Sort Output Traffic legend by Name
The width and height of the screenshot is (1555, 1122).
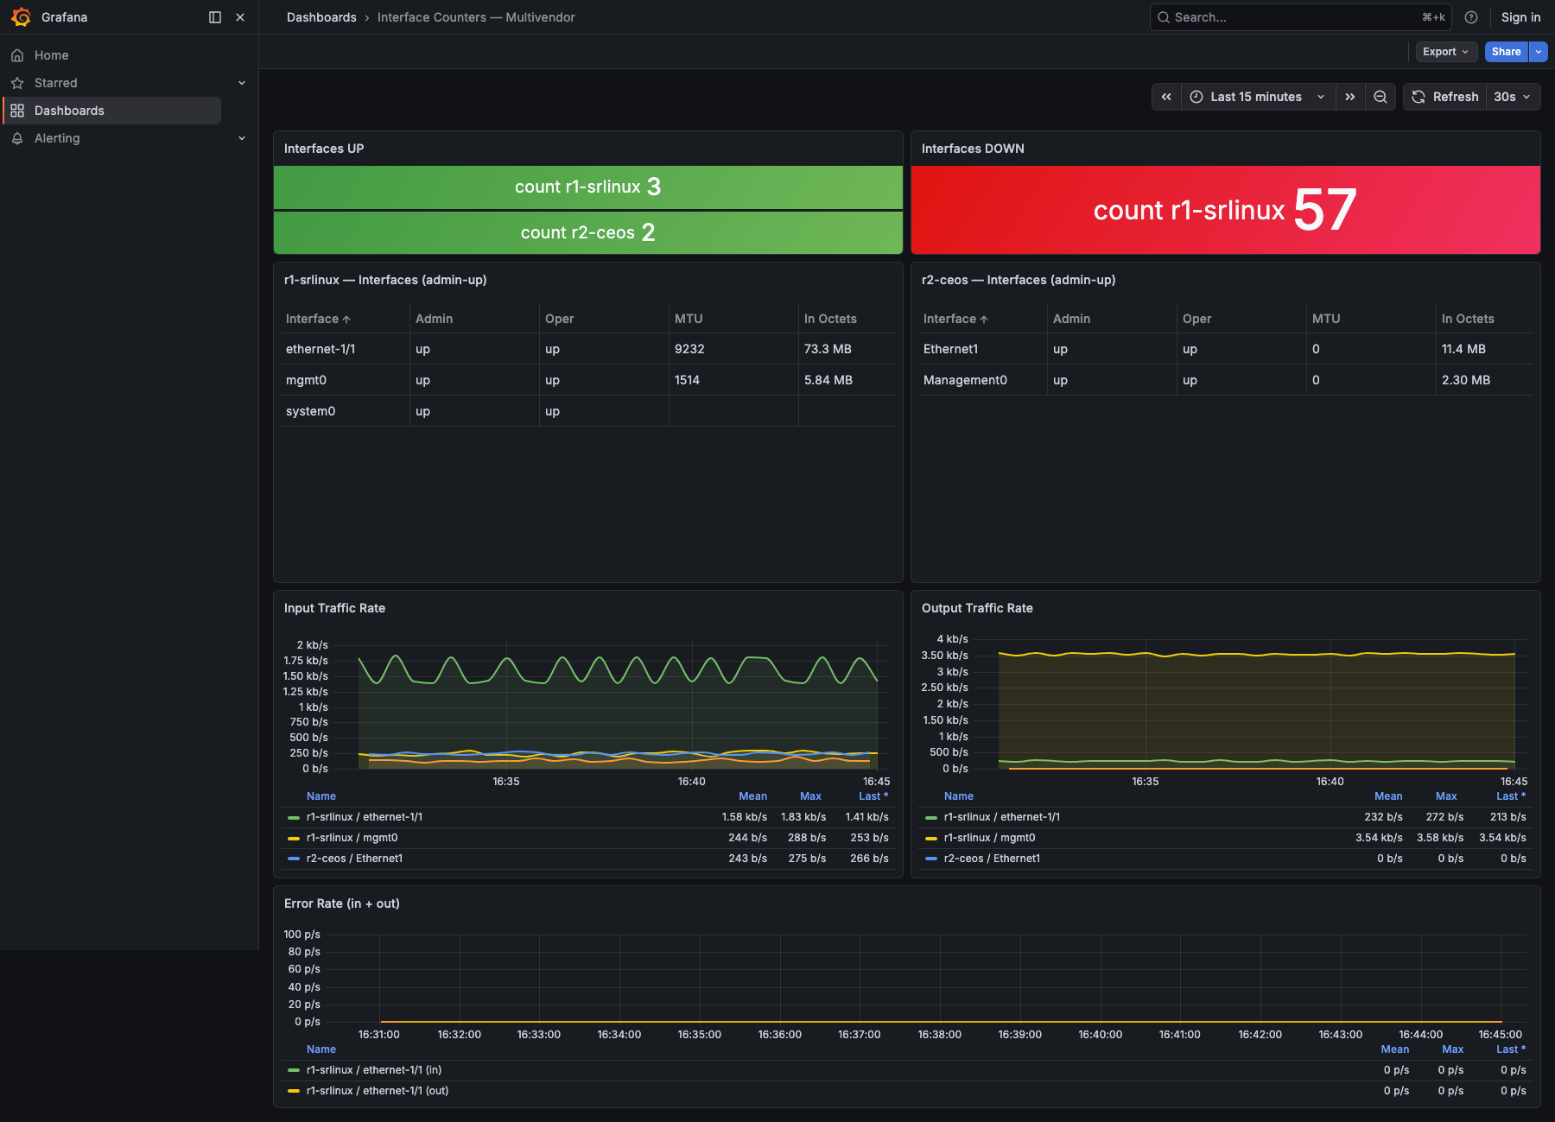[959, 796]
